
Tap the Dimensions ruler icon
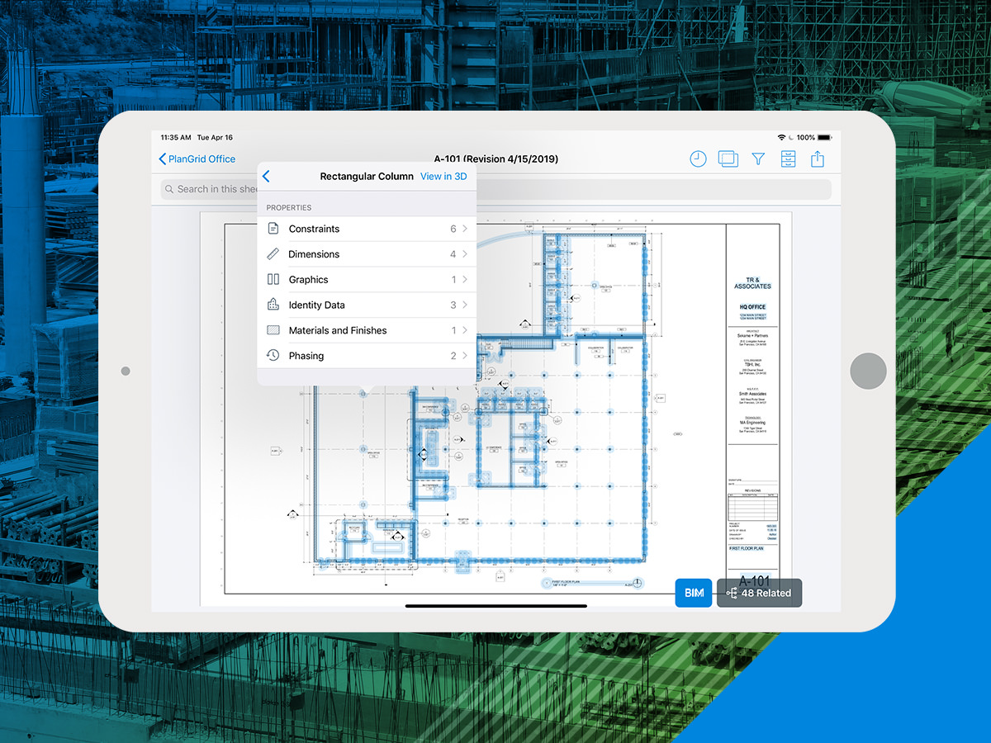273,254
